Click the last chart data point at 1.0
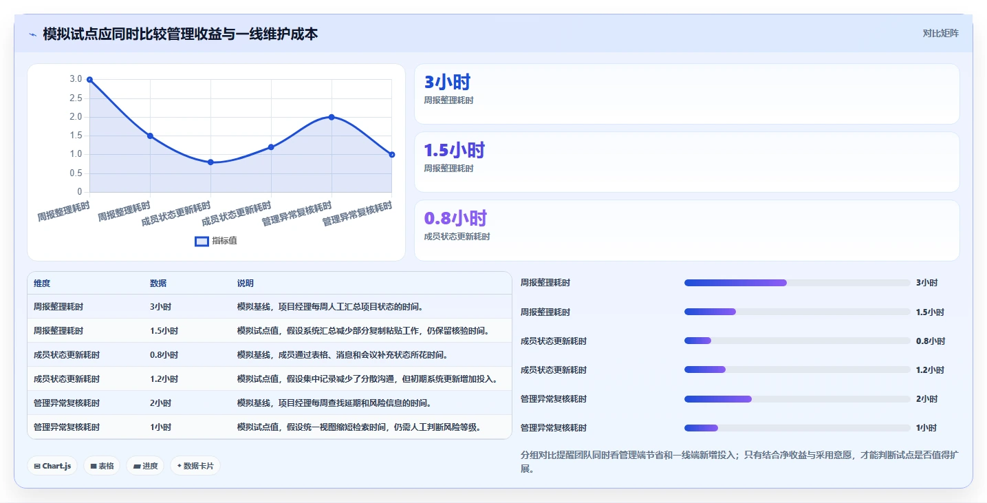The height and width of the screenshot is (503, 987). (391, 154)
